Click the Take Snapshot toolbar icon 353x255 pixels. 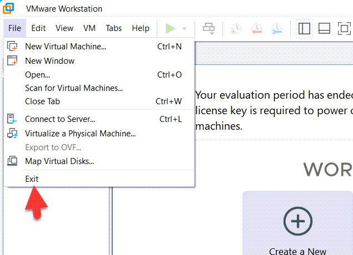coord(236,28)
